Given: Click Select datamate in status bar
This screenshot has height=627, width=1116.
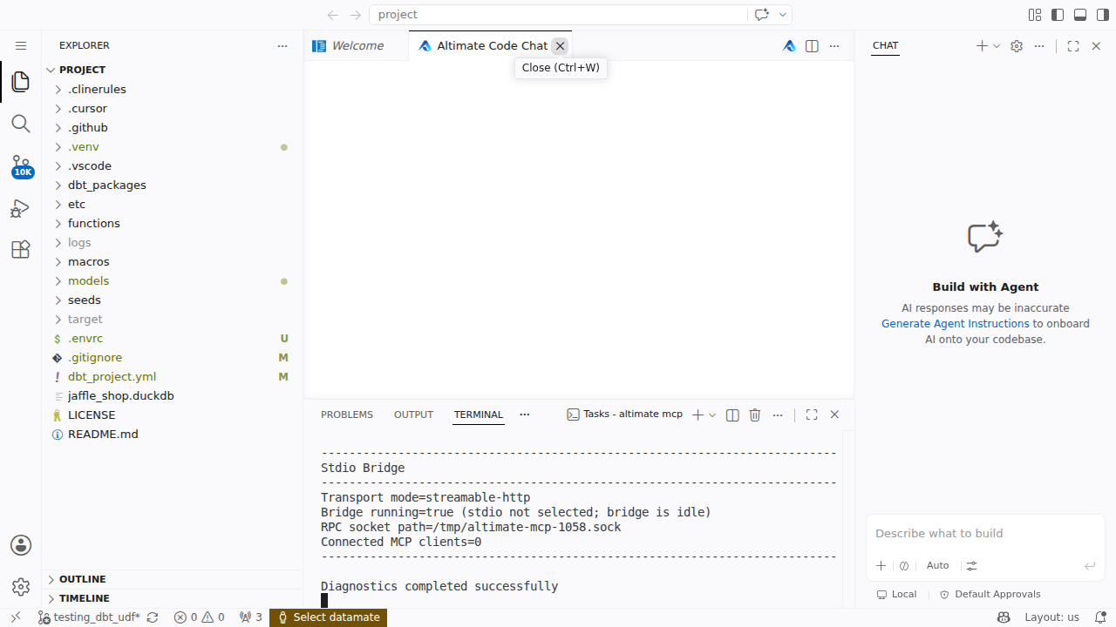Looking at the screenshot, I should click(x=328, y=617).
